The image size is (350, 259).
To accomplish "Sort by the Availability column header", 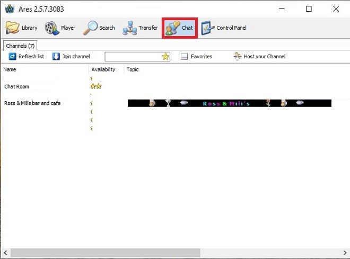I will click(x=106, y=69).
